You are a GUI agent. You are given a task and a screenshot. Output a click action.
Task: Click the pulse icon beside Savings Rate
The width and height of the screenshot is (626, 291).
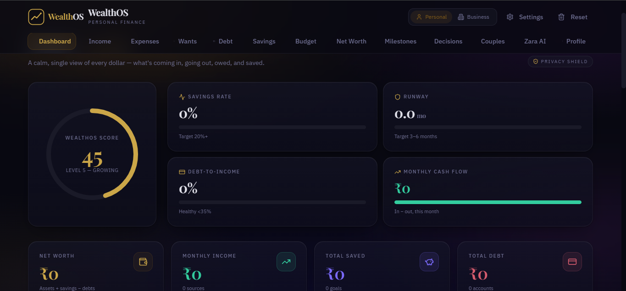point(182,97)
